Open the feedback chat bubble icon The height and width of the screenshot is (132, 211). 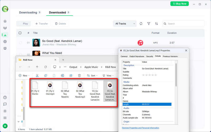click(5, 104)
